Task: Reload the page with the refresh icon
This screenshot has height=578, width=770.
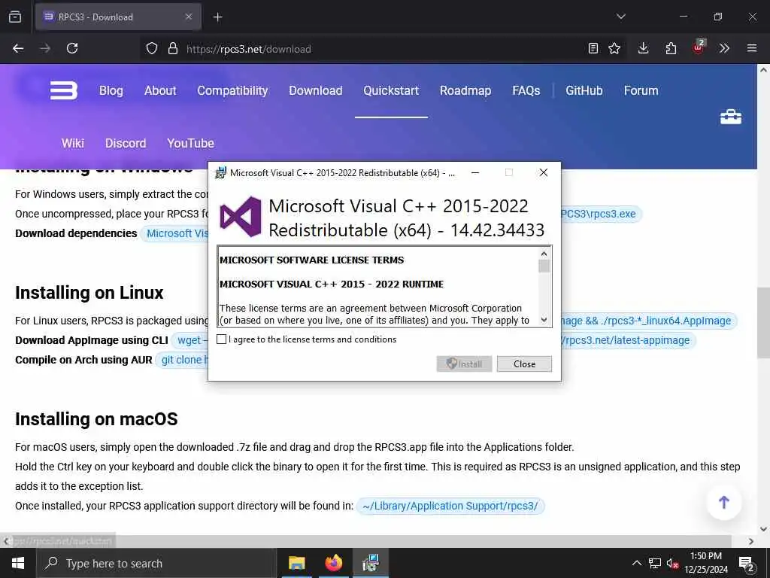Action: point(72,48)
